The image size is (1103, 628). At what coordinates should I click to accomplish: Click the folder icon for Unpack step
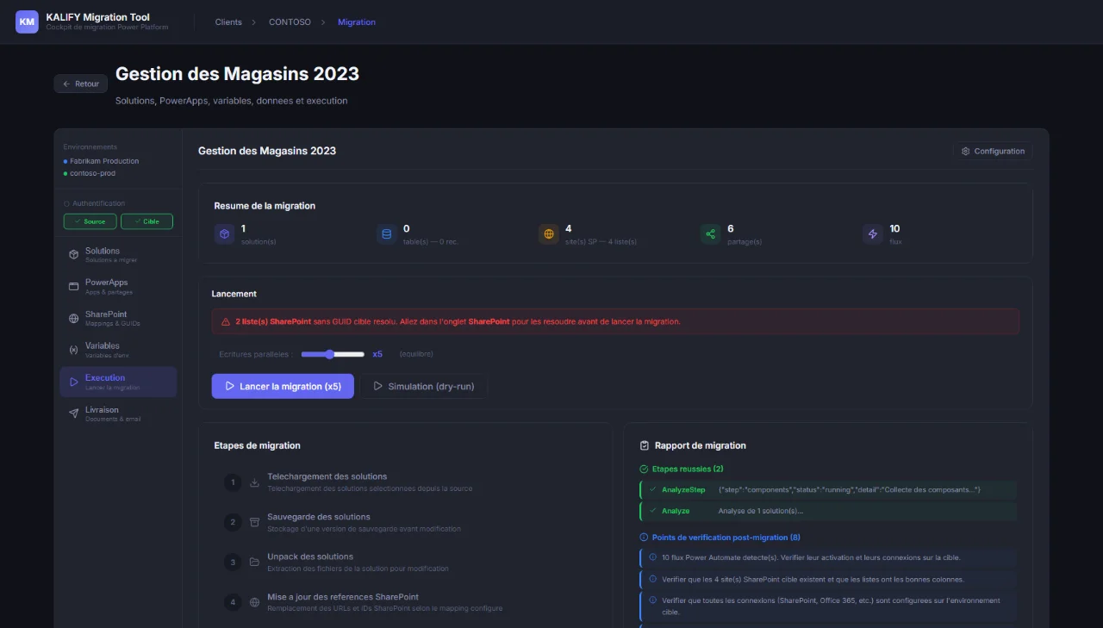[x=254, y=562]
